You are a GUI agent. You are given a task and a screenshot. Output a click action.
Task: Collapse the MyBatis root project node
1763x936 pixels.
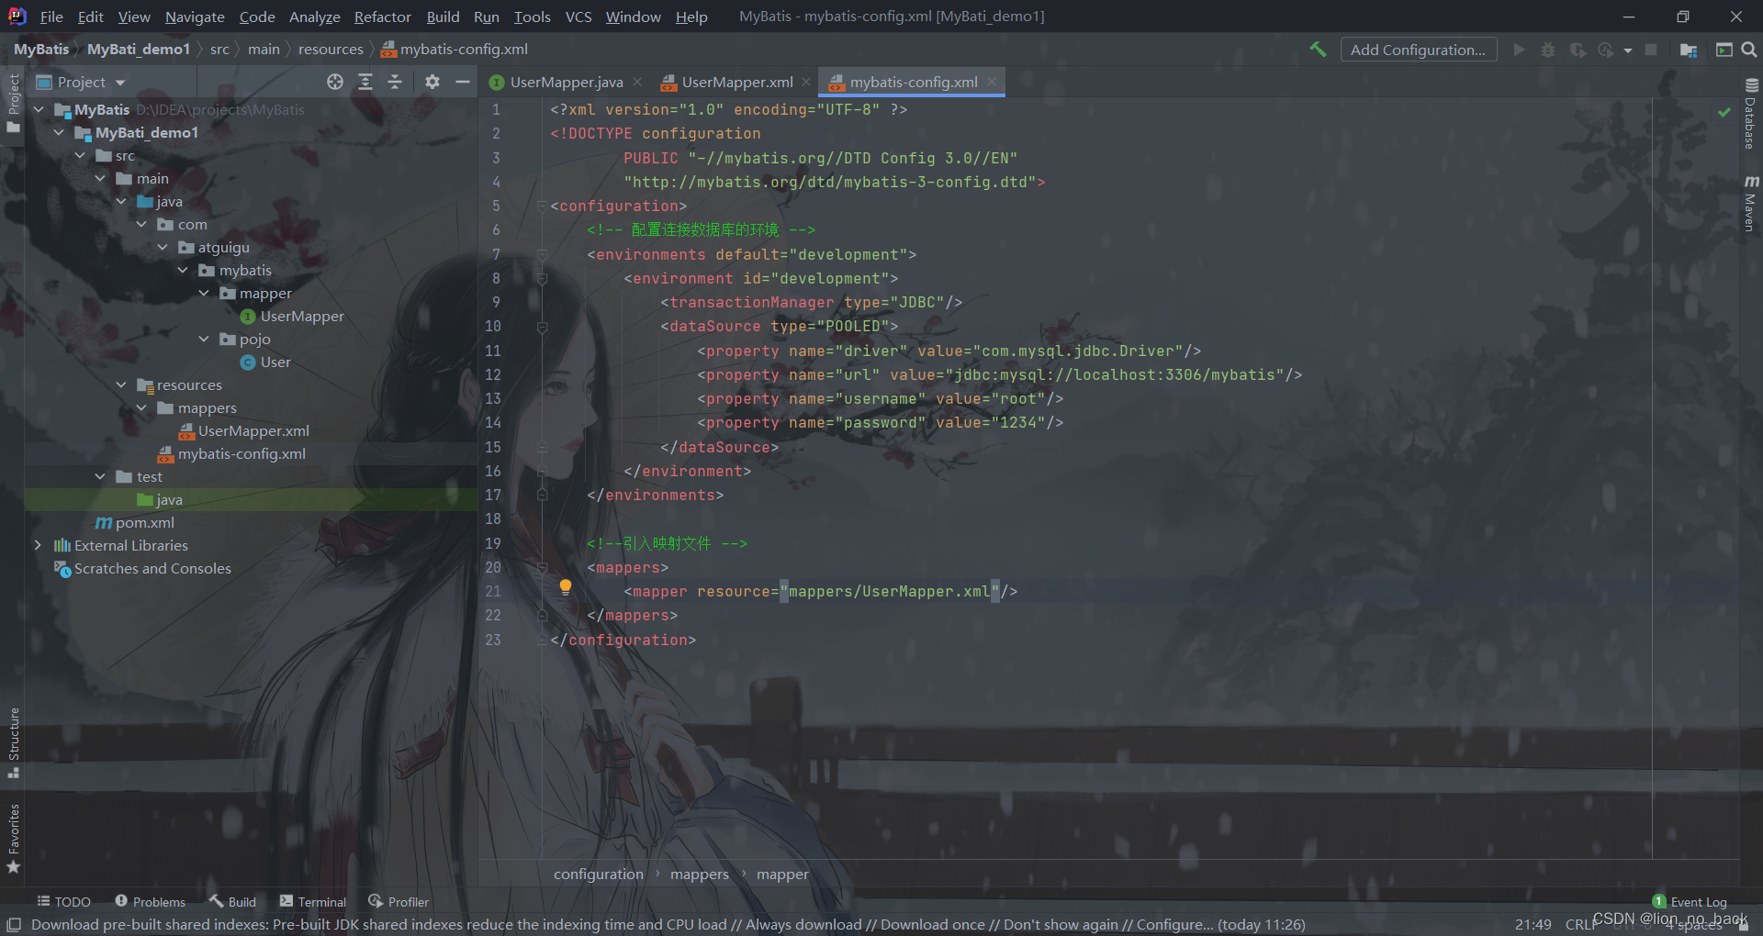pos(39,109)
